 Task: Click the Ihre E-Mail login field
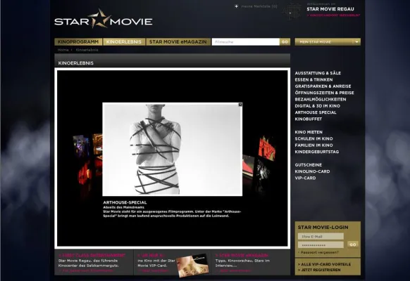tap(321, 237)
